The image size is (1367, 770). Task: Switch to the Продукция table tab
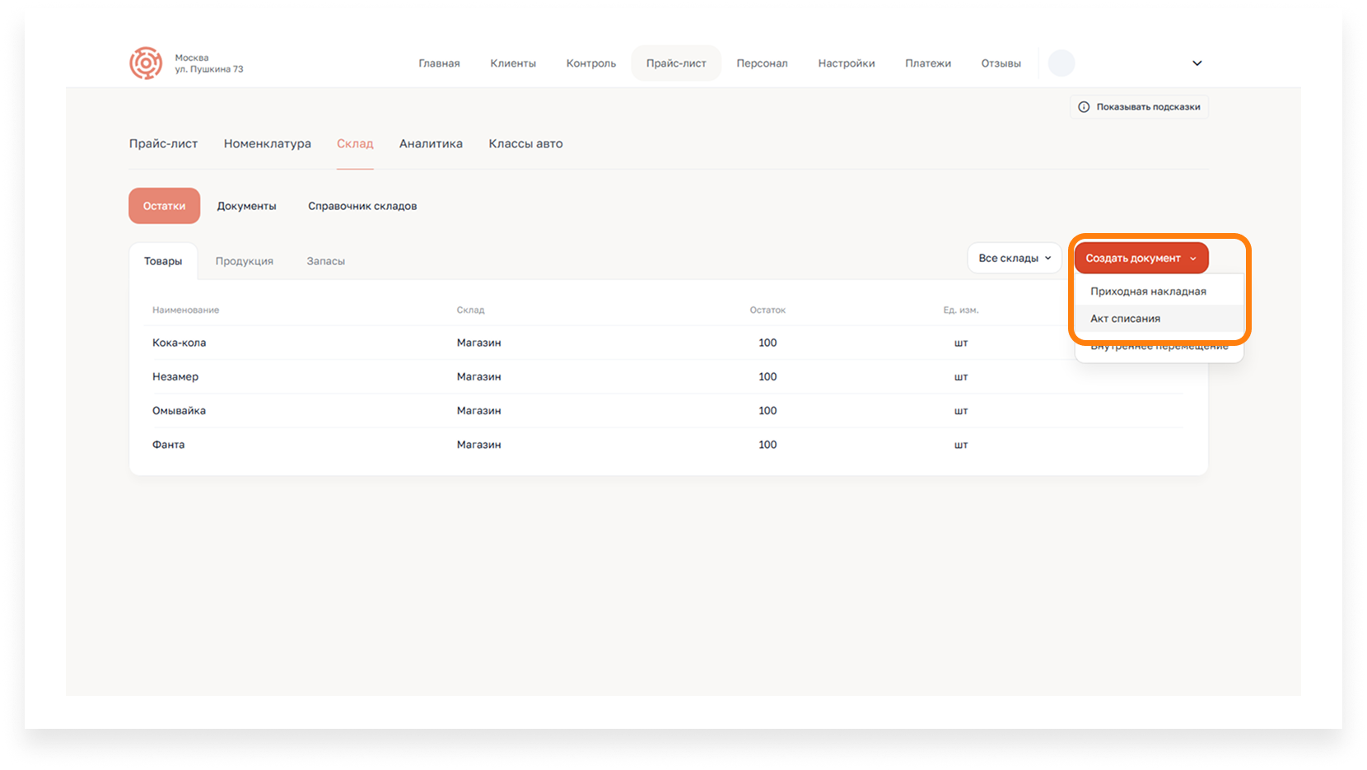(245, 261)
